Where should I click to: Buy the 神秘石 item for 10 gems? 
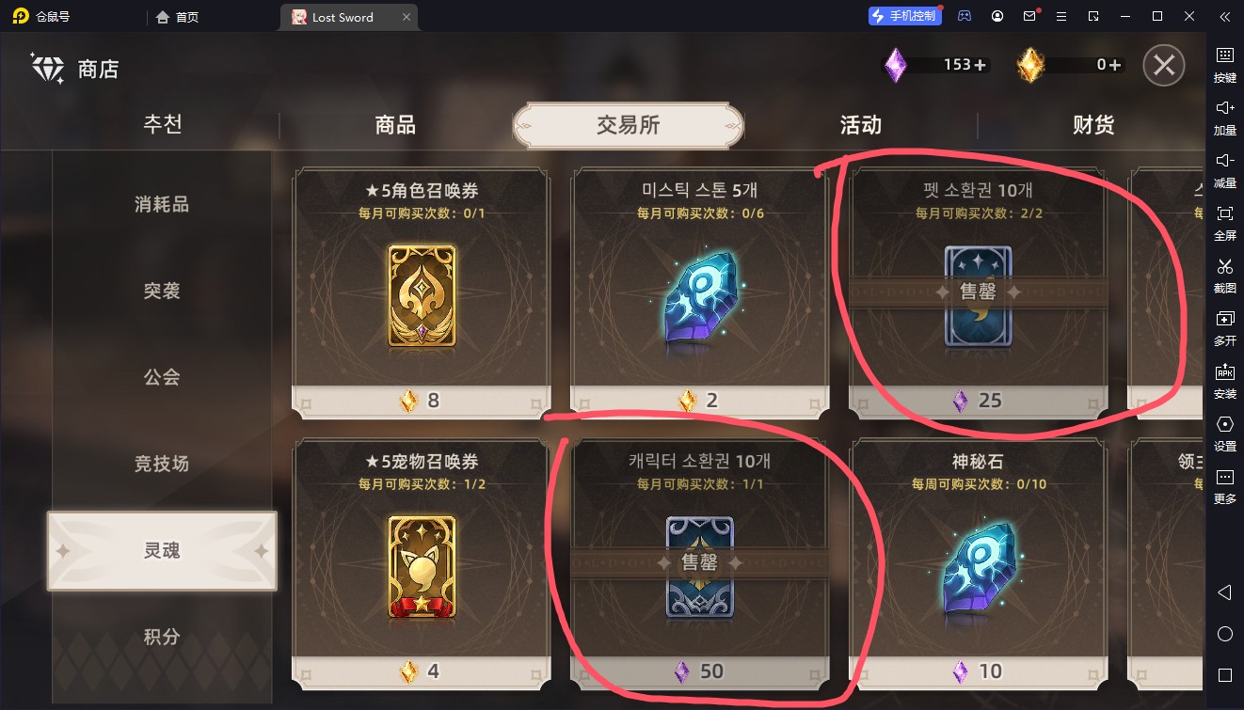pos(979,561)
